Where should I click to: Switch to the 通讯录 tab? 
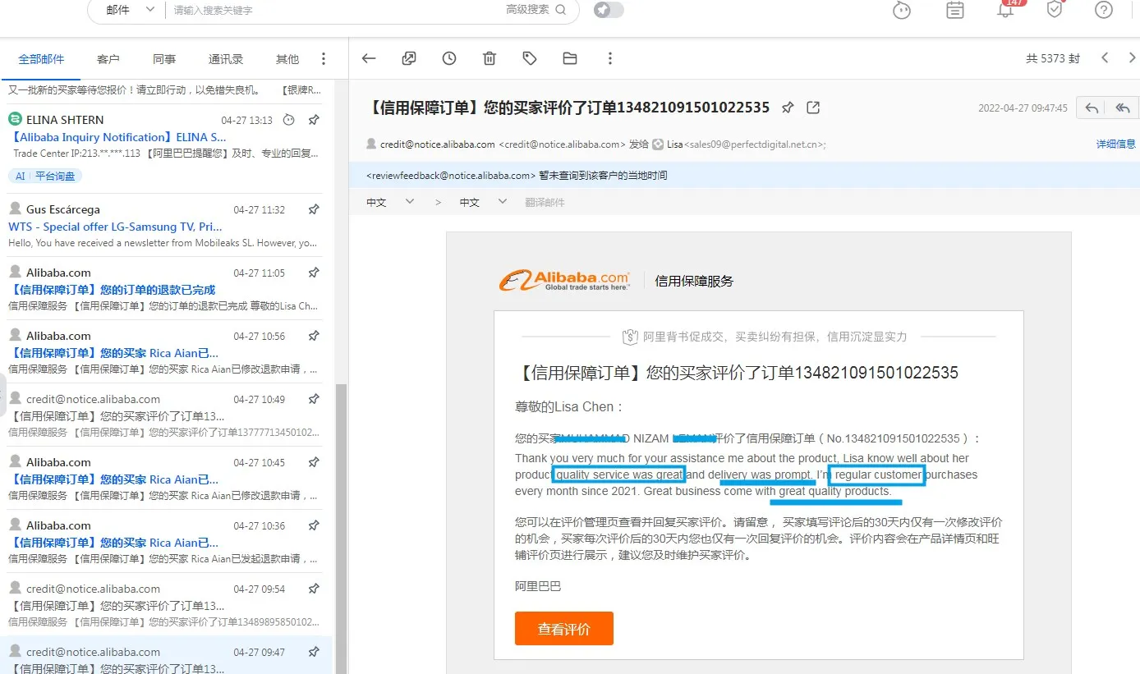pos(226,59)
